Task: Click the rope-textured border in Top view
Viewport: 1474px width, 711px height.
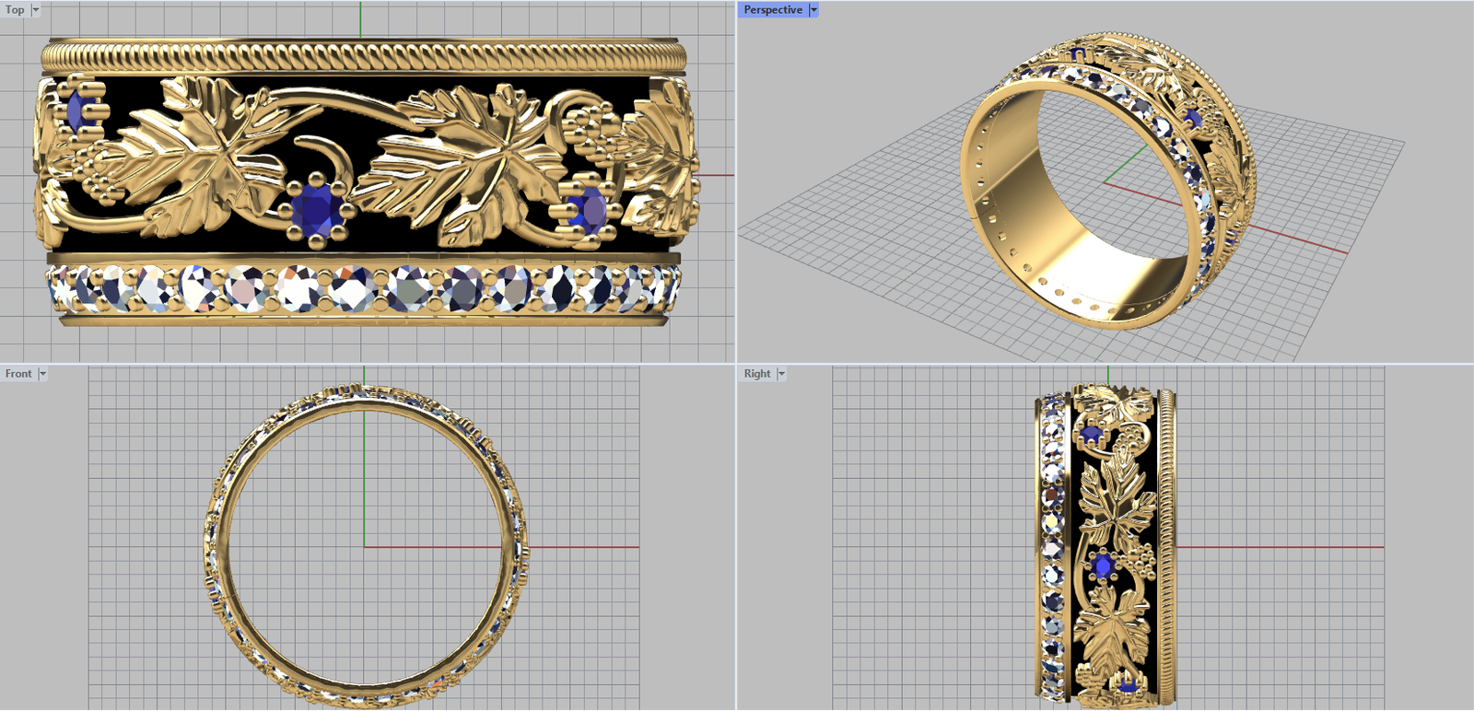Action: tap(364, 57)
